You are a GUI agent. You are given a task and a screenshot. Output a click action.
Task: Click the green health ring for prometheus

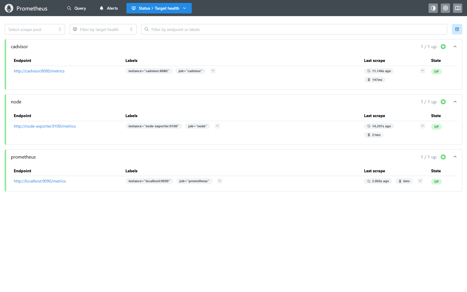pyautogui.click(x=443, y=157)
